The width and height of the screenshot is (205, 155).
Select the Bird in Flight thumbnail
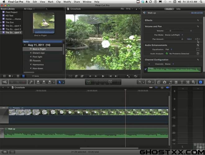point(44,23)
